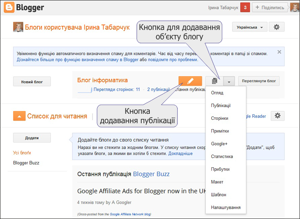Click the 4 тижнів тому by A Googler text

point(104,202)
